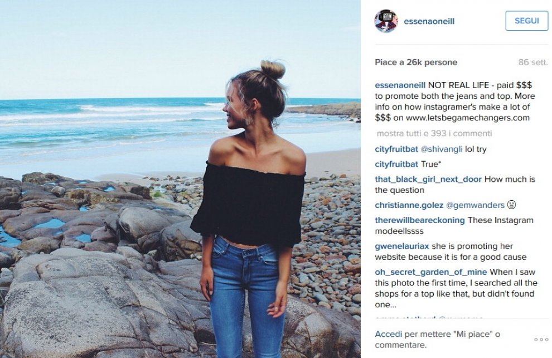Open gwenelauriax commenter profile
The image size is (552, 358).
(x=402, y=246)
